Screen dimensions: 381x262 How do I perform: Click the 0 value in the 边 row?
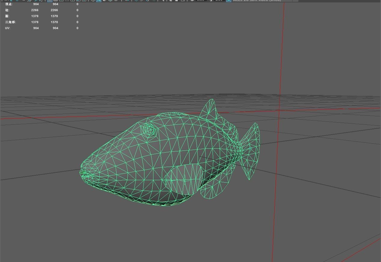point(77,10)
